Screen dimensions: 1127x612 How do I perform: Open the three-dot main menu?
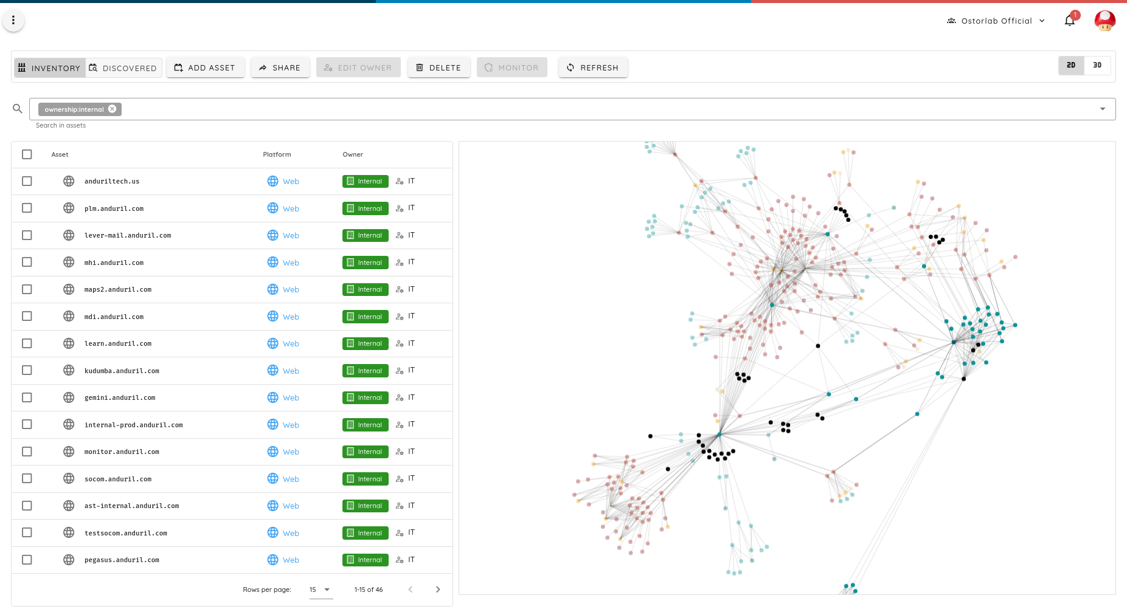[13, 20]
